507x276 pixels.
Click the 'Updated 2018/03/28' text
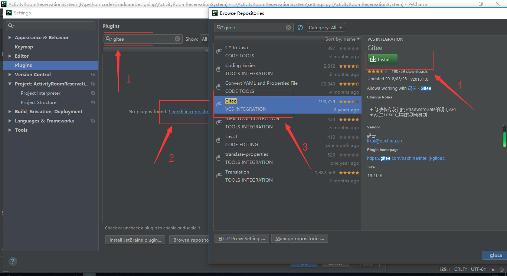387,79
